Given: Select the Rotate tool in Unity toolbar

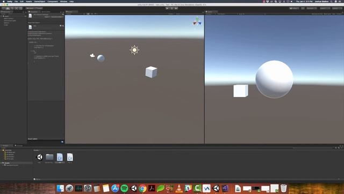Looking at the screenshot, I should [12, 9].
